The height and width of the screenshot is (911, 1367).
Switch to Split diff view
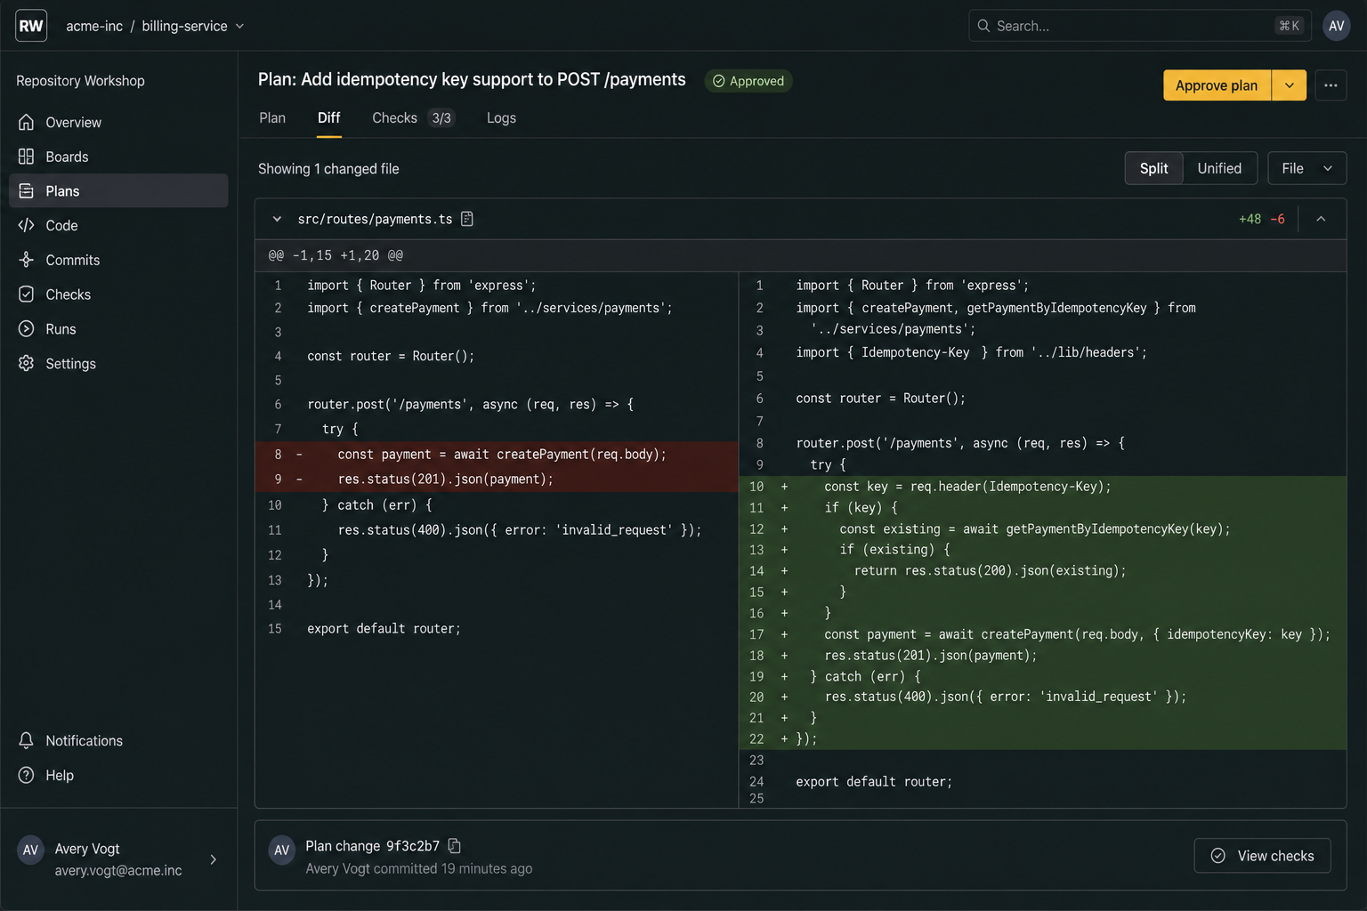tap(1153, 168)
